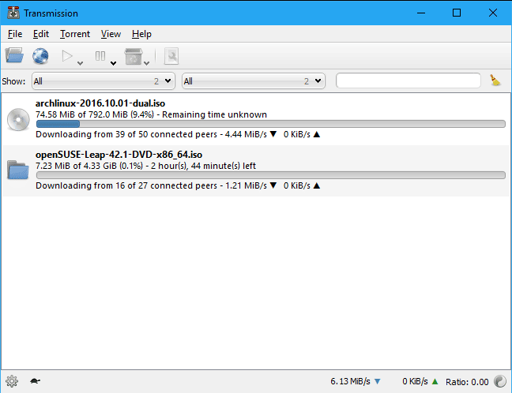Select the archlinux-2016.10.01-dual.iso torrent

pos(100,103)
